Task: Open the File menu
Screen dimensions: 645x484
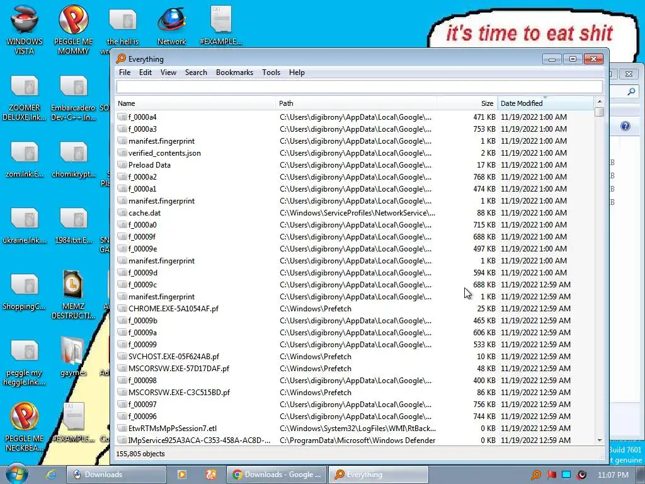Action: point(125,72)
